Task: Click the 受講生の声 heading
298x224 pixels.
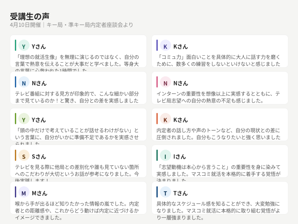Action: (29, 16)
